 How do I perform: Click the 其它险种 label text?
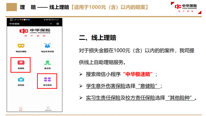tap(47, 85)
